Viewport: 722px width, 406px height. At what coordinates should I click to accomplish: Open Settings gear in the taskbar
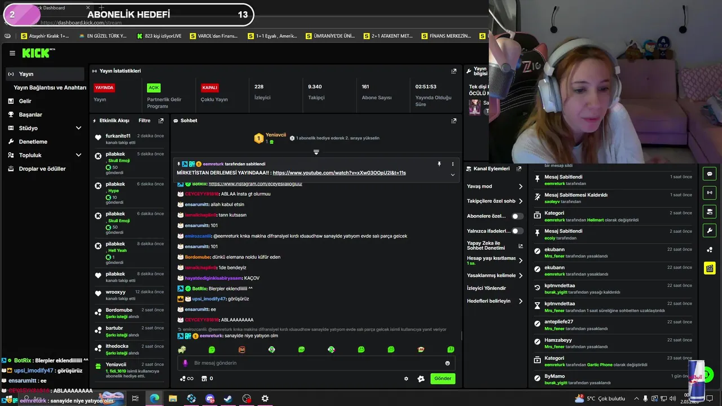click(265, 398)
